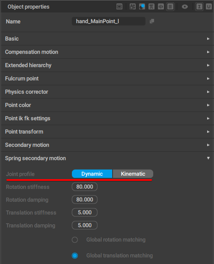Screen dimensions: 214x264
Task: Expand the Physics corrector section
Action: tap(107, 92)
